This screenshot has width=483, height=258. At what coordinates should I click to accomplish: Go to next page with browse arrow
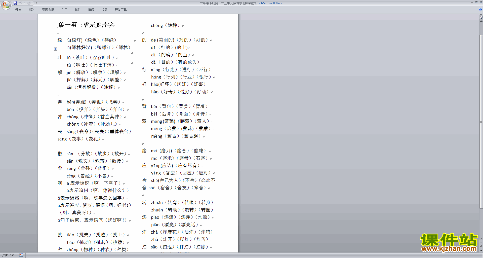pos(481,250)
